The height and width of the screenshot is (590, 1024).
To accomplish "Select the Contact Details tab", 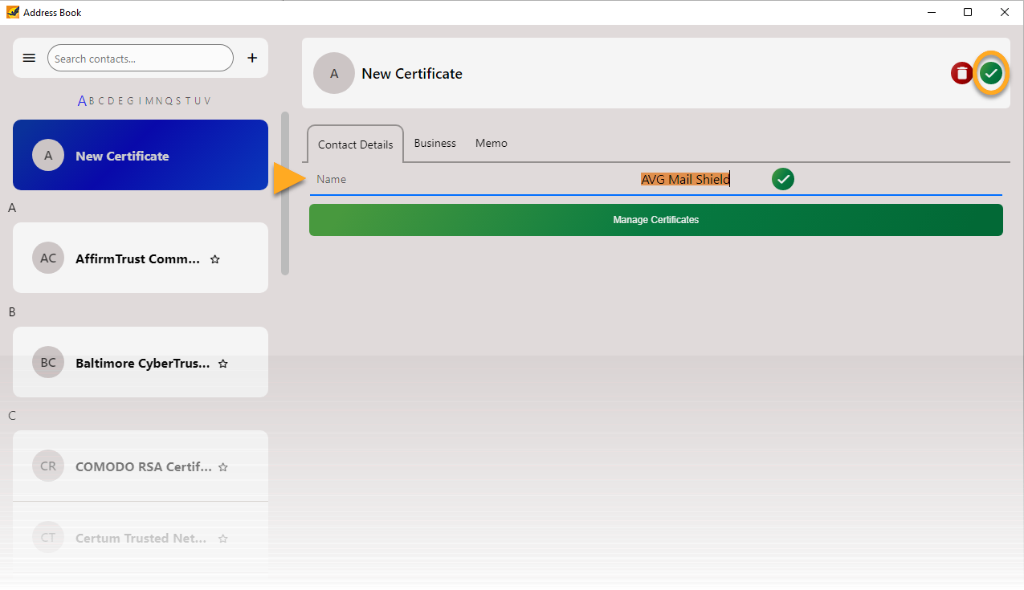I will click(x=355, y=144).
